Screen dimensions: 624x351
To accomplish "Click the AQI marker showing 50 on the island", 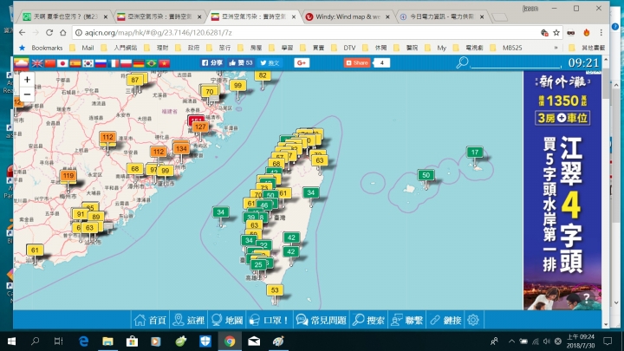I will tap(426, 175).
